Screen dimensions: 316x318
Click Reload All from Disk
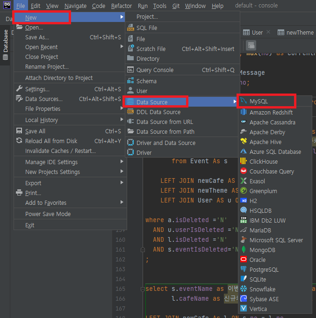coord(70,141)
